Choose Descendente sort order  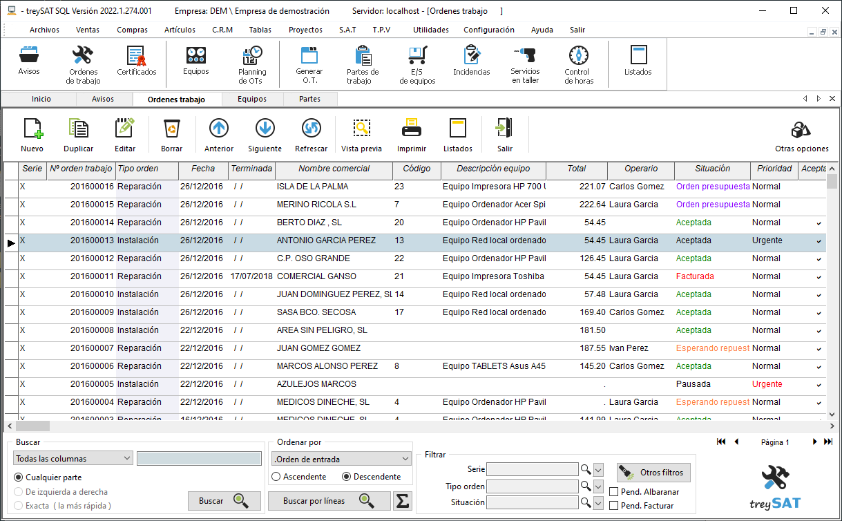[347, 477]
